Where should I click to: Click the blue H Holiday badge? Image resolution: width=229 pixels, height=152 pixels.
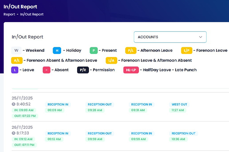pos(57,51)
